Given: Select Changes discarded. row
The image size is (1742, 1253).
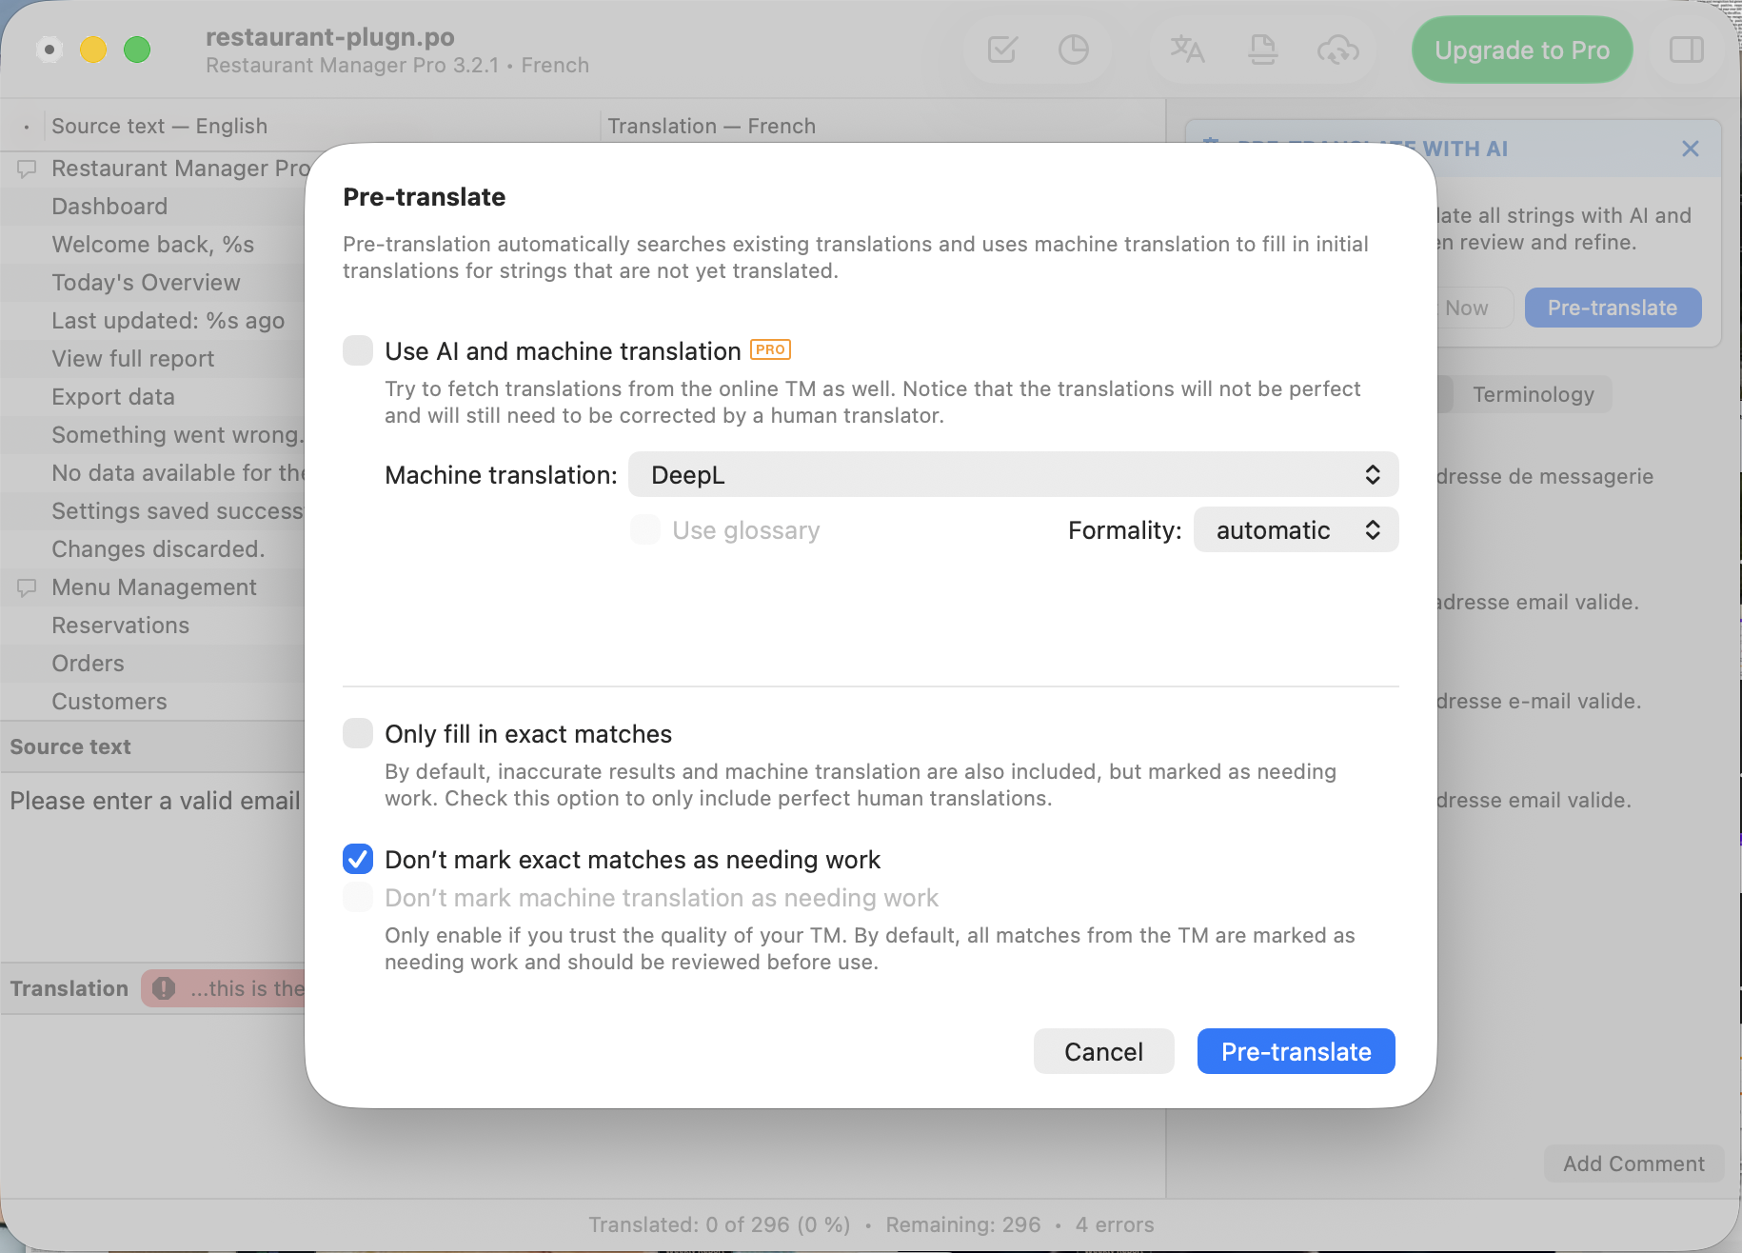Looking at the screenshot, I should 152,549.
